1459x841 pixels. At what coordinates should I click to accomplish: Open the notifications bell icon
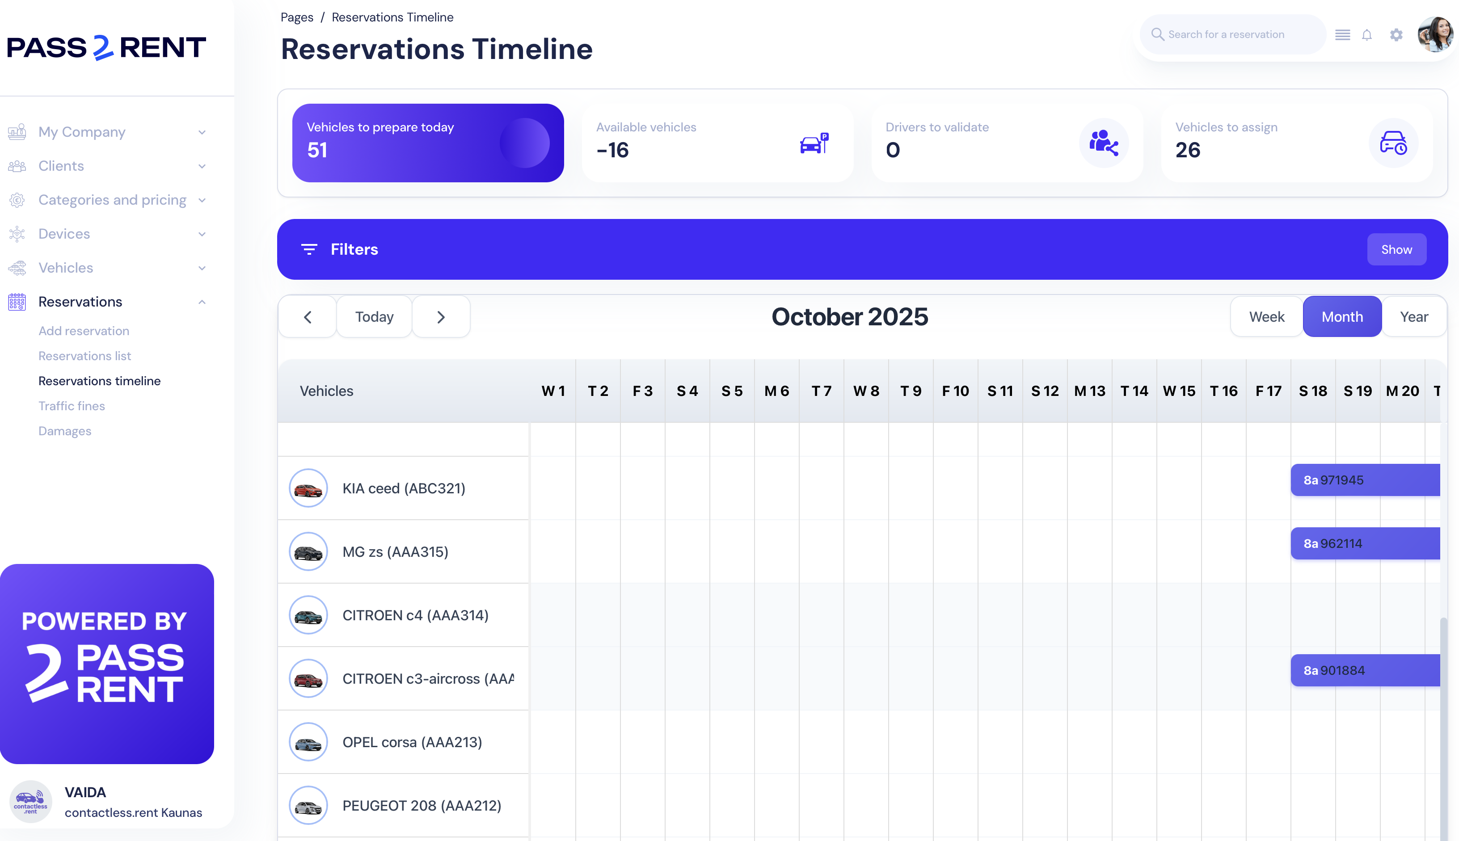coord(1367,35)
